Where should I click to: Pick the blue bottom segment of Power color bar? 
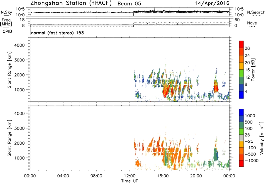point(241,95)
